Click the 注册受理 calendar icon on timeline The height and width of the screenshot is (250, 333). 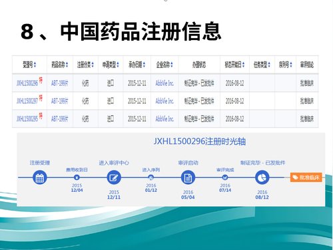click(40, 177)
